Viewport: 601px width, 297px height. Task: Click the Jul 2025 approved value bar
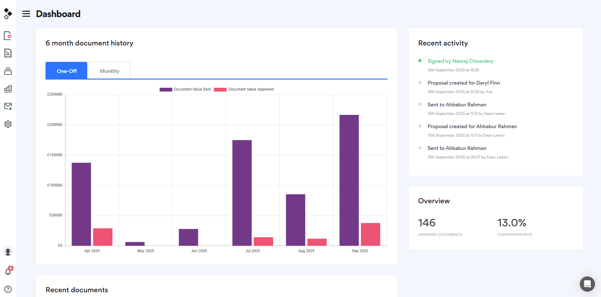(x=263, y=241)
